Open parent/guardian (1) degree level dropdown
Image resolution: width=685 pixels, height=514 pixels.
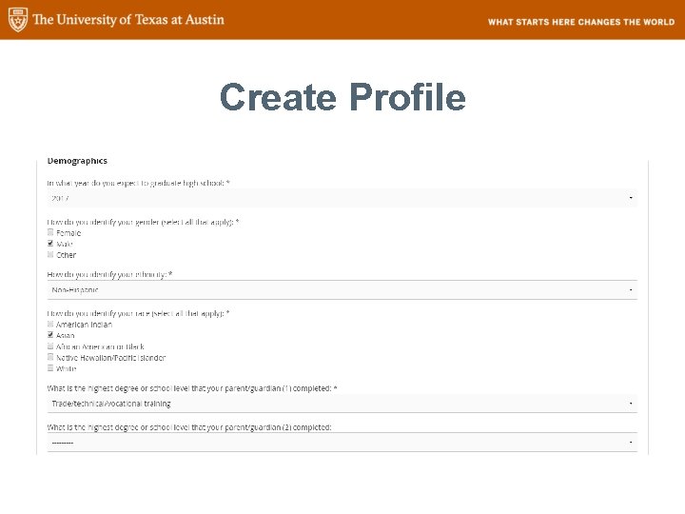(342, 404)
